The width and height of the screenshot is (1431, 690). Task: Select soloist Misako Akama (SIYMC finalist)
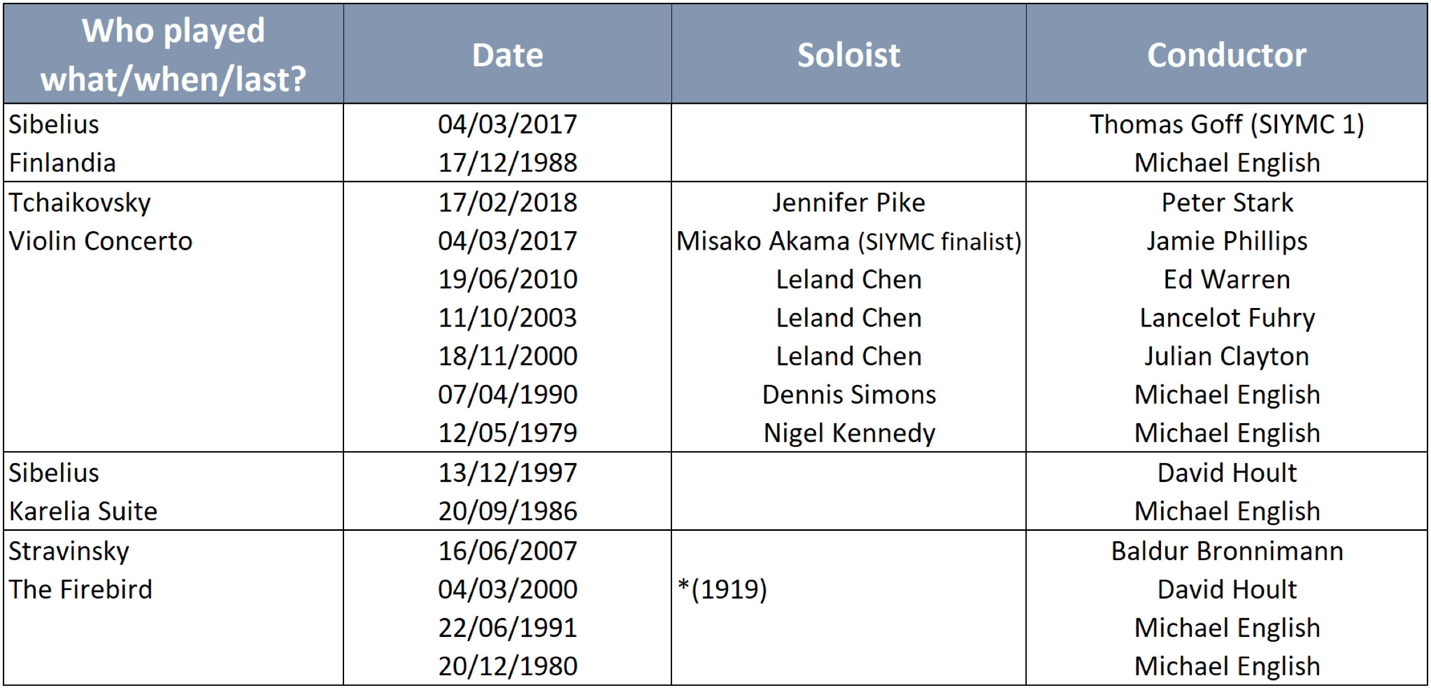[x=848, y=241]
